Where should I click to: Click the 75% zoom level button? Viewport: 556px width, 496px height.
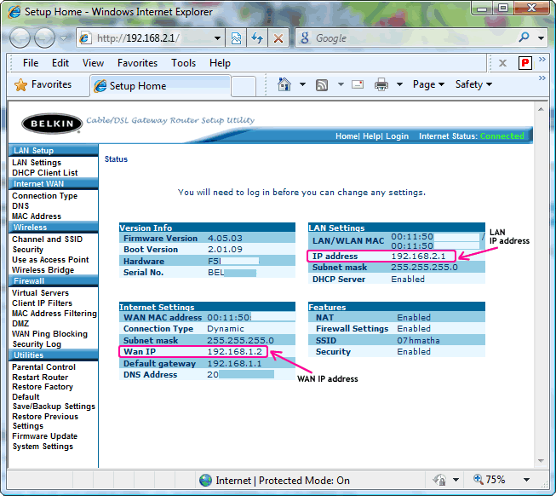coord(490,480)
